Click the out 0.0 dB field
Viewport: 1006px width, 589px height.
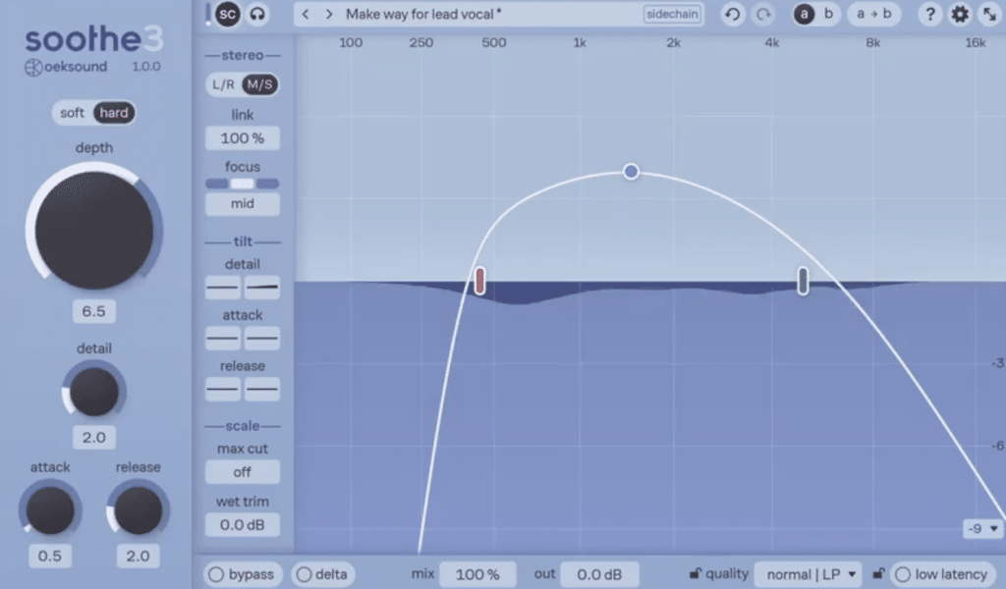point(599,574)
